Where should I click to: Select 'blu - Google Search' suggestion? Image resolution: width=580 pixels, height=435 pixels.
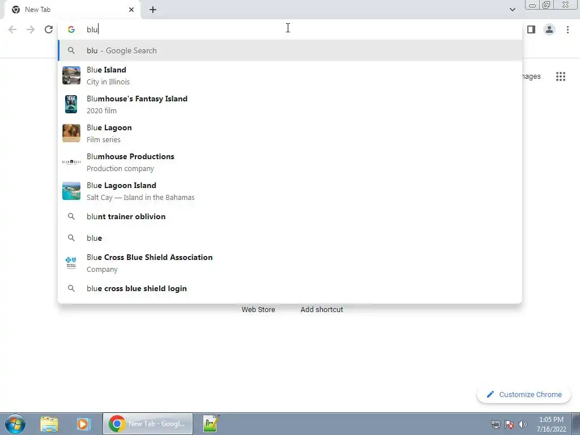(290, 50)
